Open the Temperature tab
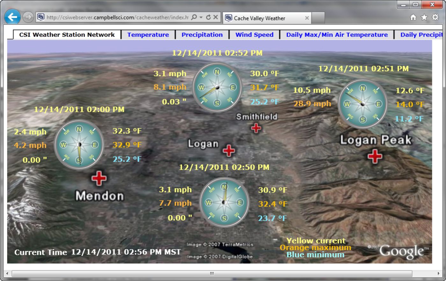 click(x=148, y=35)
